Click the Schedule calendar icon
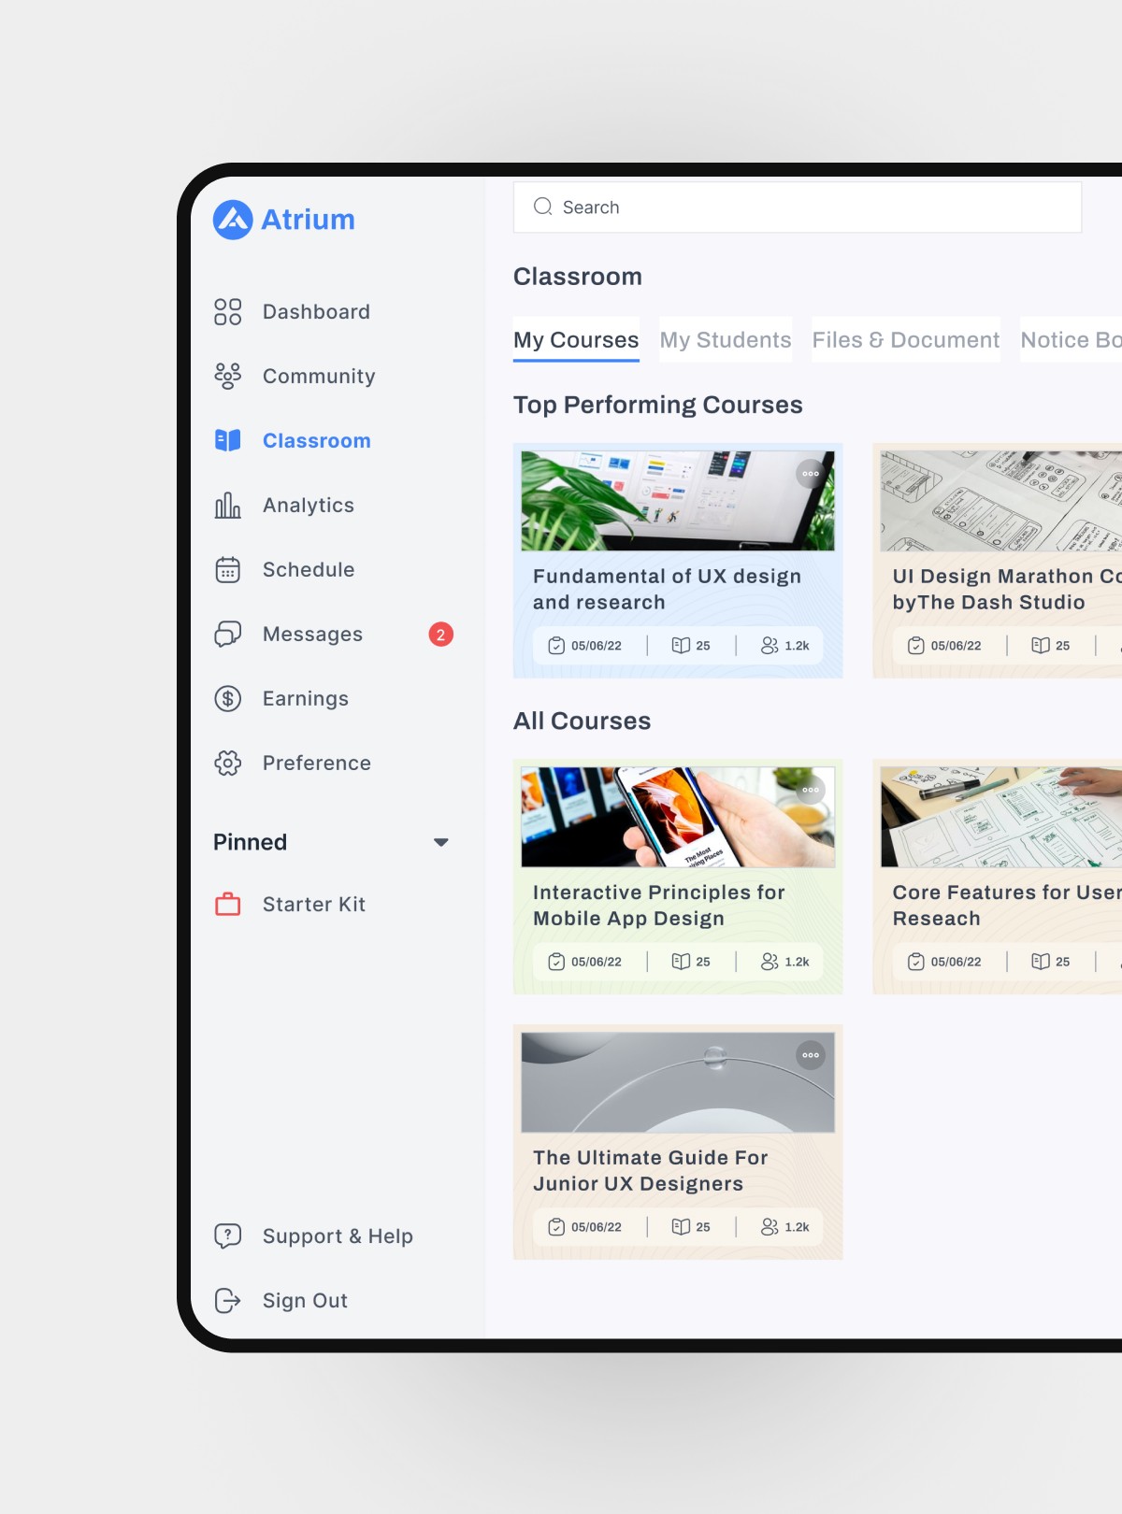Image resolution: width=1122 pixels, height=1514 pixels. 227,570
